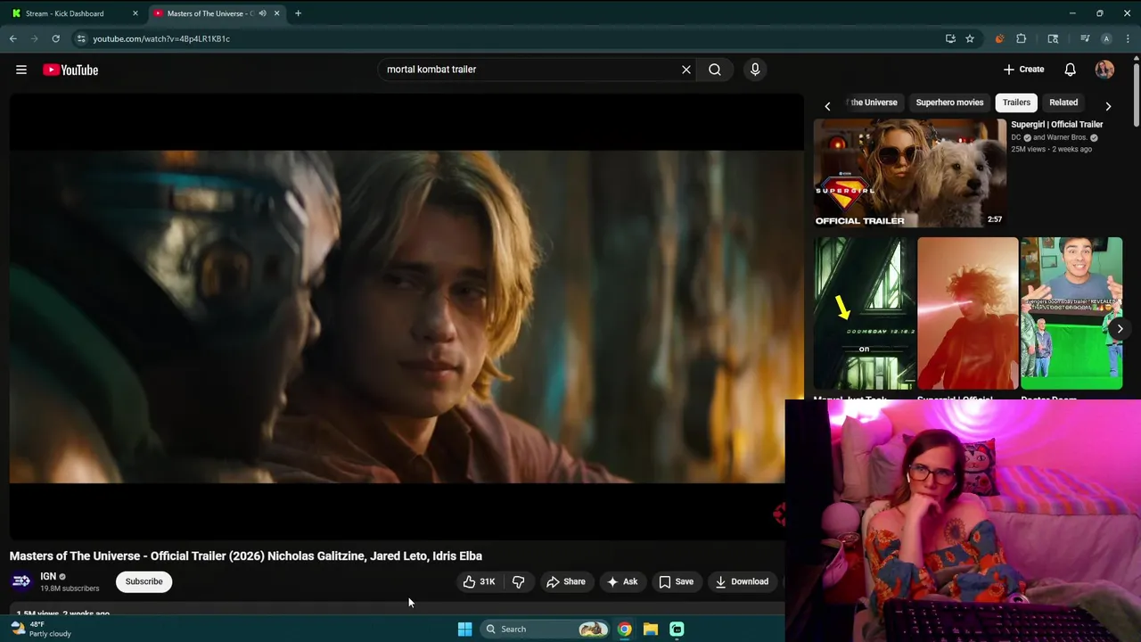The height and width of the screenshot is (642, 1141).
Task: Open the Windows Start menu
Action: click(x=464, y=629)
